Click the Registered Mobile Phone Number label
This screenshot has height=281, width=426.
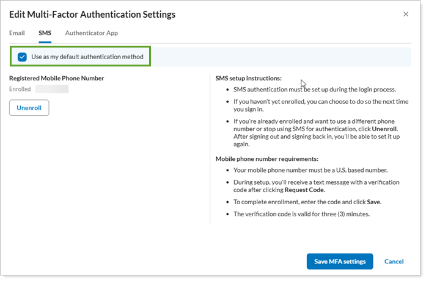[57, 78]
